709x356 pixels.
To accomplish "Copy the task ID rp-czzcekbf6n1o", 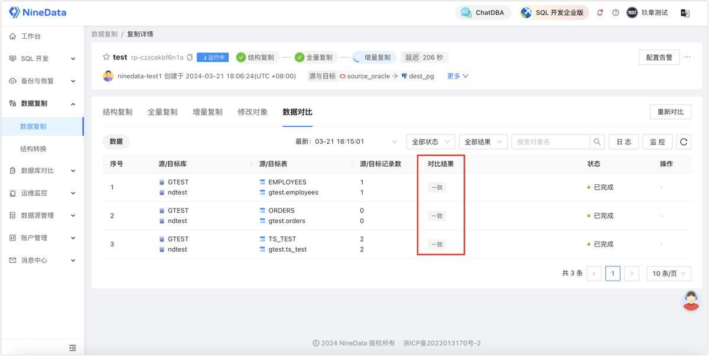I will point(190,57).
